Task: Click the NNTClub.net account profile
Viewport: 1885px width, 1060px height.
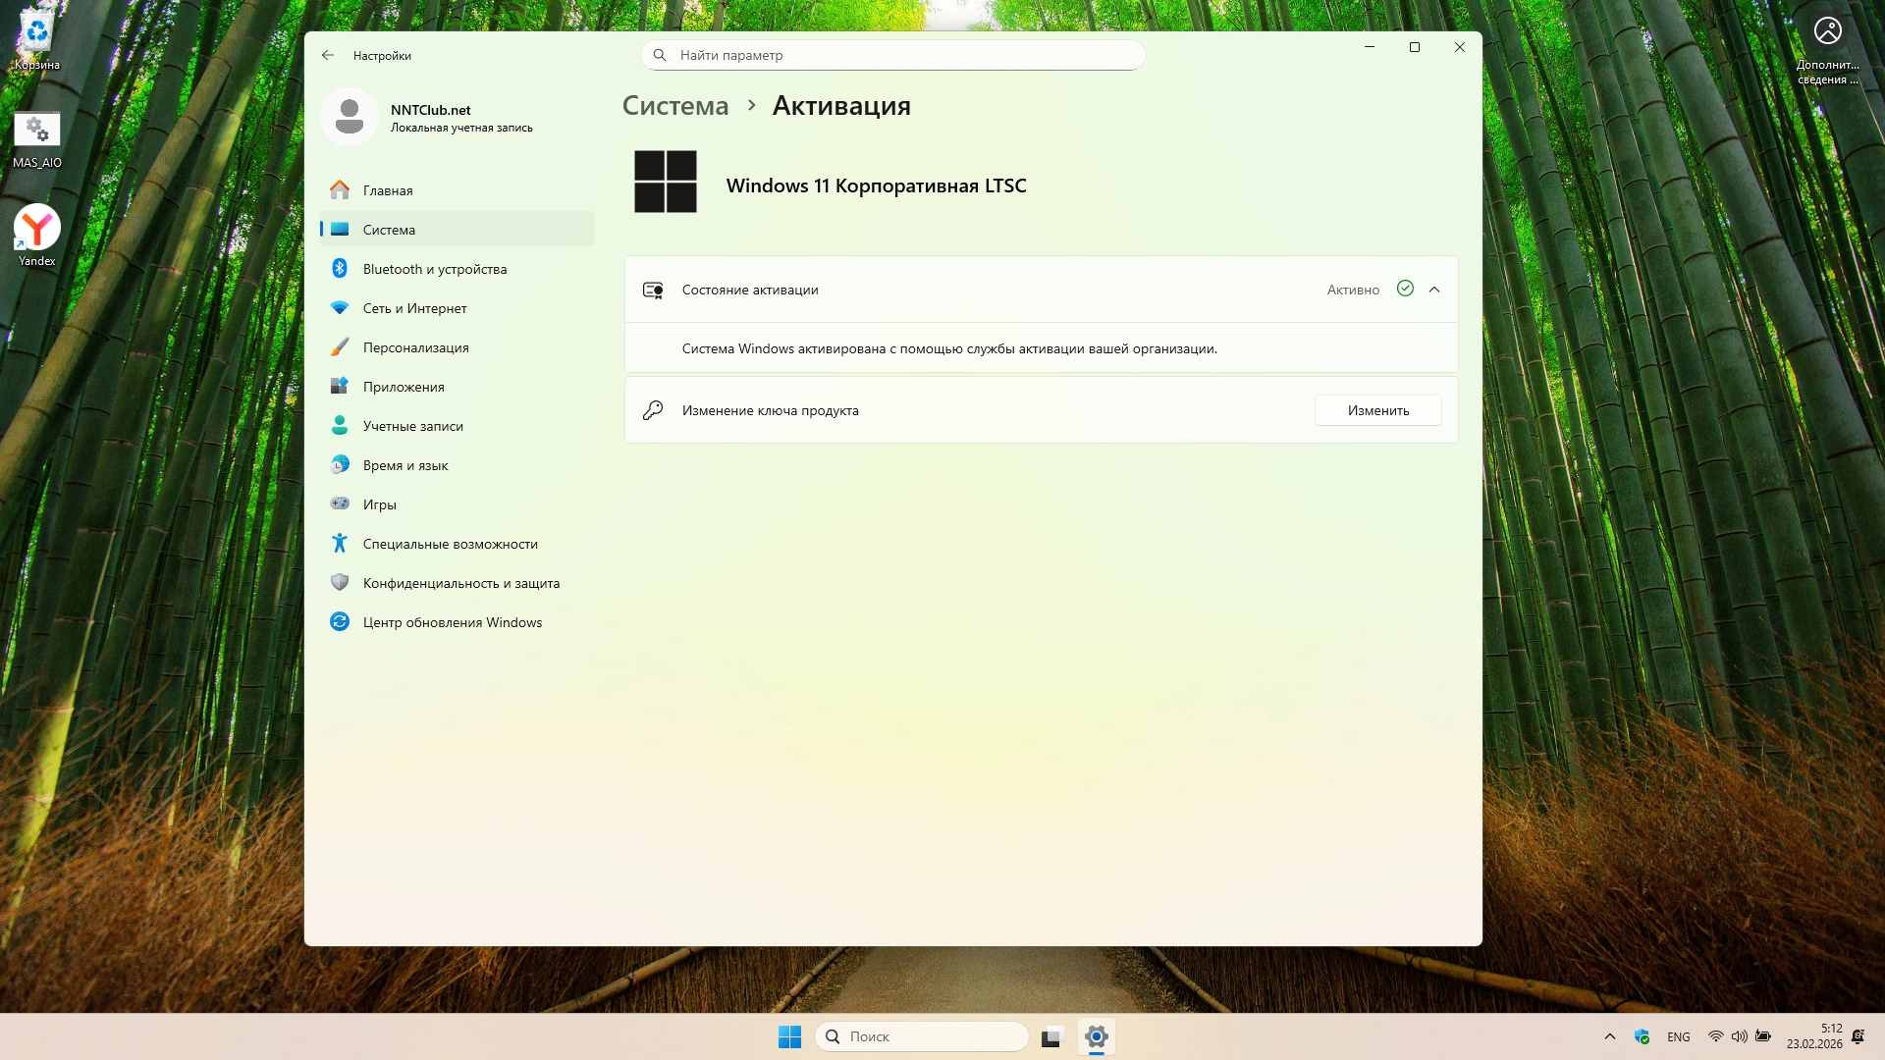Action: pos(432,118)
